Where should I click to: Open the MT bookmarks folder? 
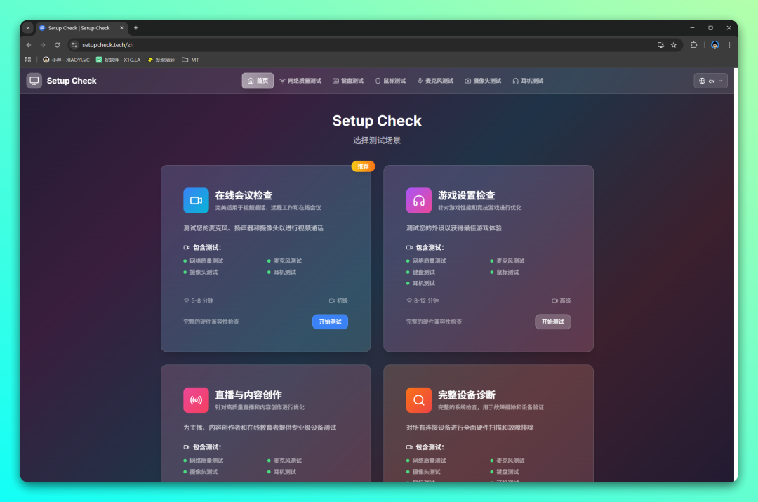point(190,60)
